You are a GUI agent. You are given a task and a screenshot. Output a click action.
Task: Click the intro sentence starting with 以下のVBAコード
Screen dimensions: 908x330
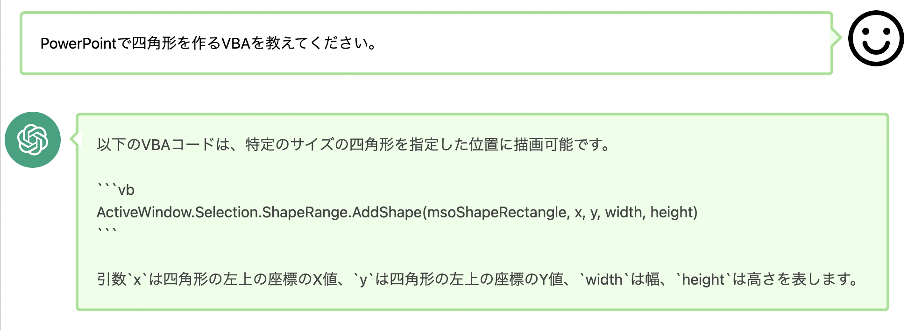click(353, 144)
